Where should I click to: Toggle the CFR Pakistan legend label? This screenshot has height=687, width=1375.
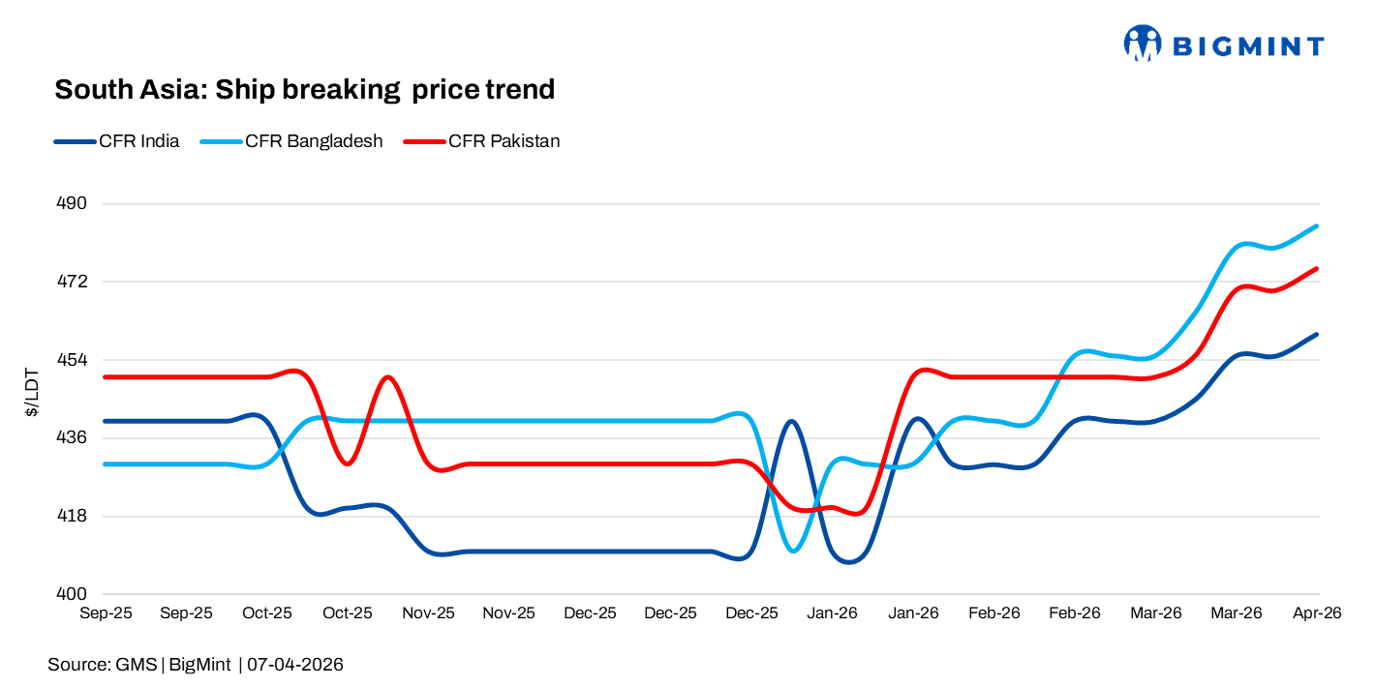[504, 141]
